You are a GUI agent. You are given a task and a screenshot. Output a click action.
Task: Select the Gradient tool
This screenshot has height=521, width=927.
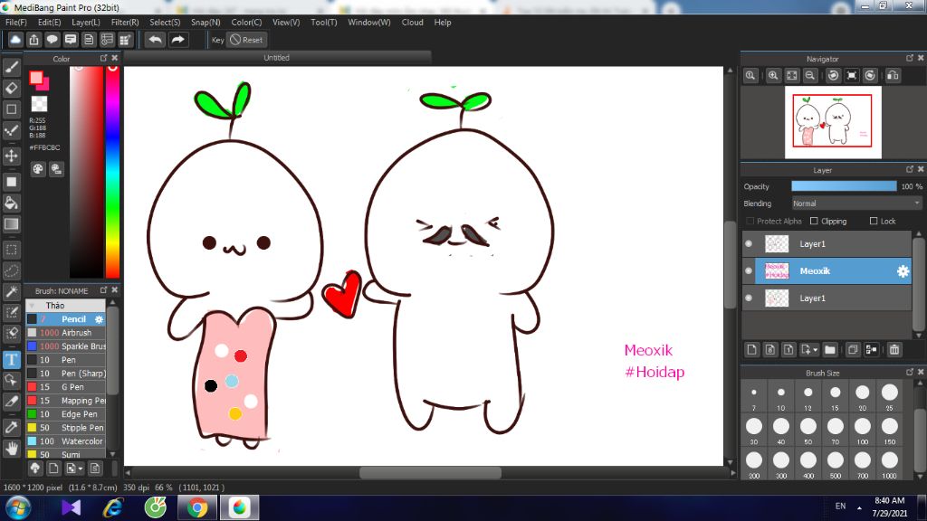[x=11, y=224]
